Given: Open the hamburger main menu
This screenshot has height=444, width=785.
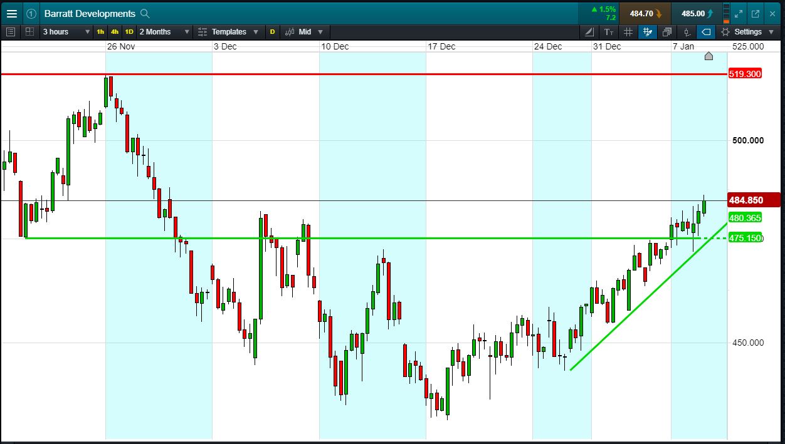Looking at the screenshot, I should (x=11, y=13).
